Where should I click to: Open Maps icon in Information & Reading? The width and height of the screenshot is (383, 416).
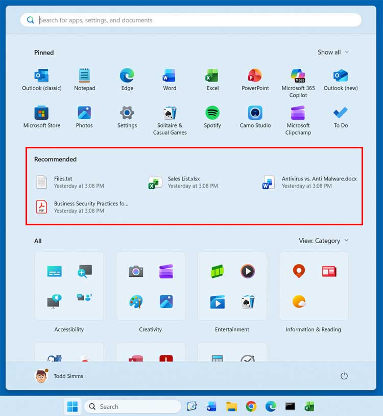click(x=299, y=271)
